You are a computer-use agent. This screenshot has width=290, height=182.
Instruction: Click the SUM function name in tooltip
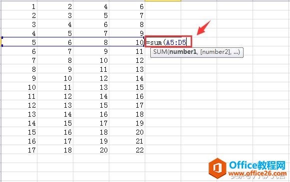160,52
